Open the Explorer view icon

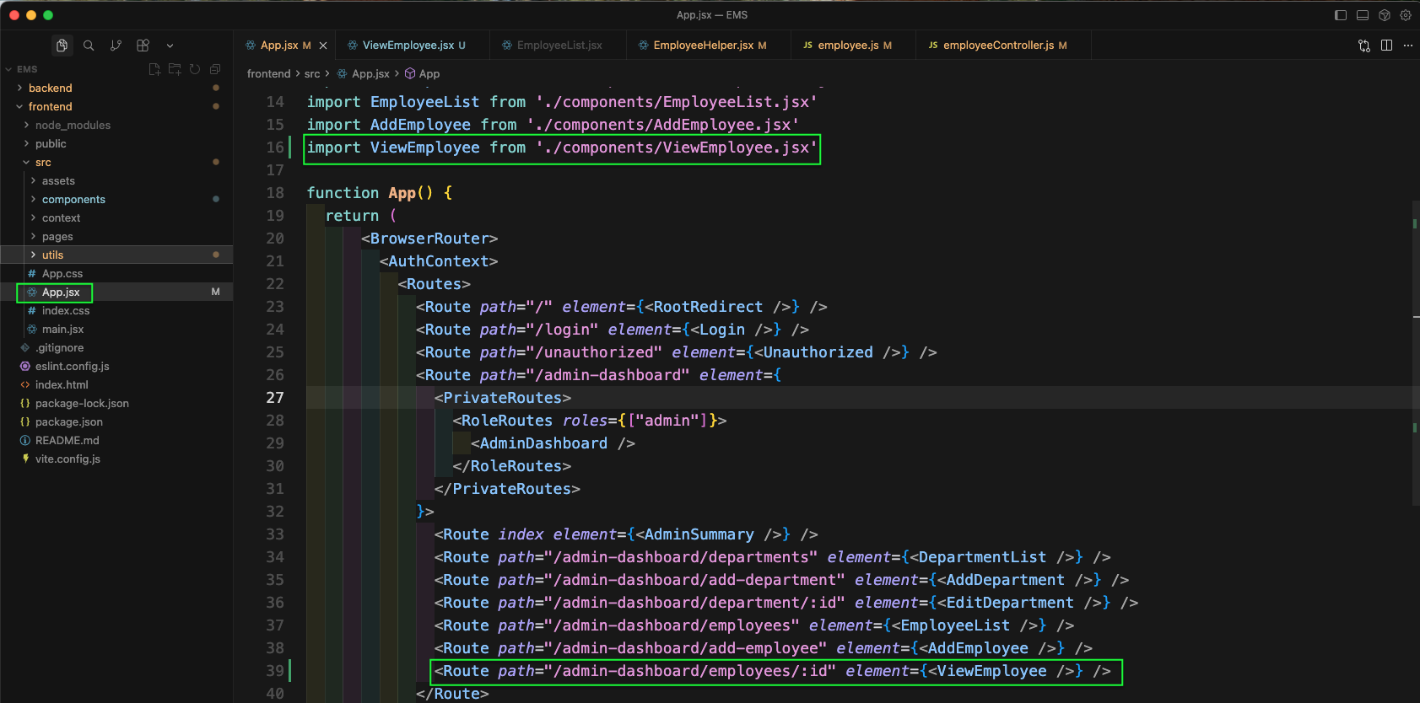tap(62, 46)
